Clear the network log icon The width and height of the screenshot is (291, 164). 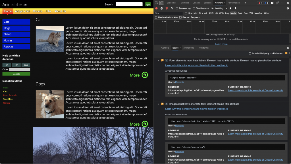tap(162, 8)
